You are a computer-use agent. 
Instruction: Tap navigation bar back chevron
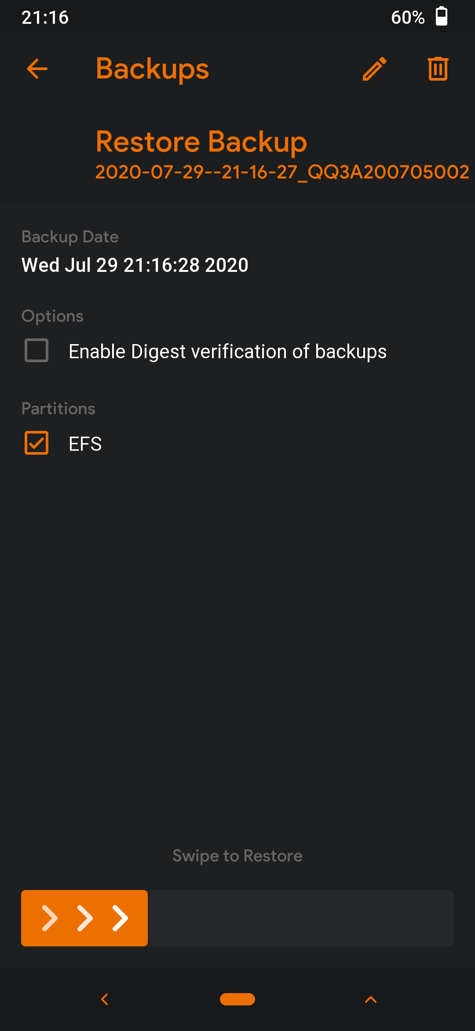(105, 999)
